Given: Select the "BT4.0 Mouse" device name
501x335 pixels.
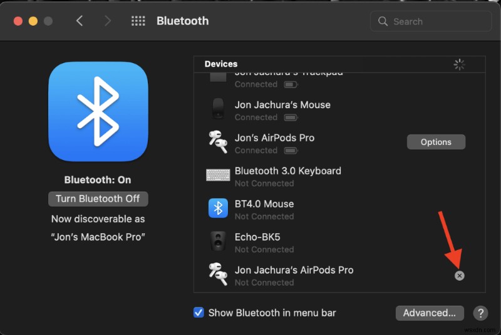Looking at the screenshot, I should point(264,204).
